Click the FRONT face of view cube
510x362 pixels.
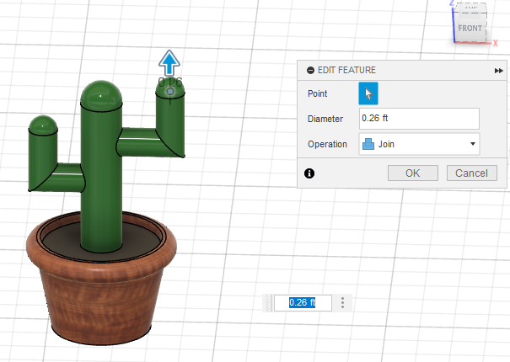(x=470, y=29)
